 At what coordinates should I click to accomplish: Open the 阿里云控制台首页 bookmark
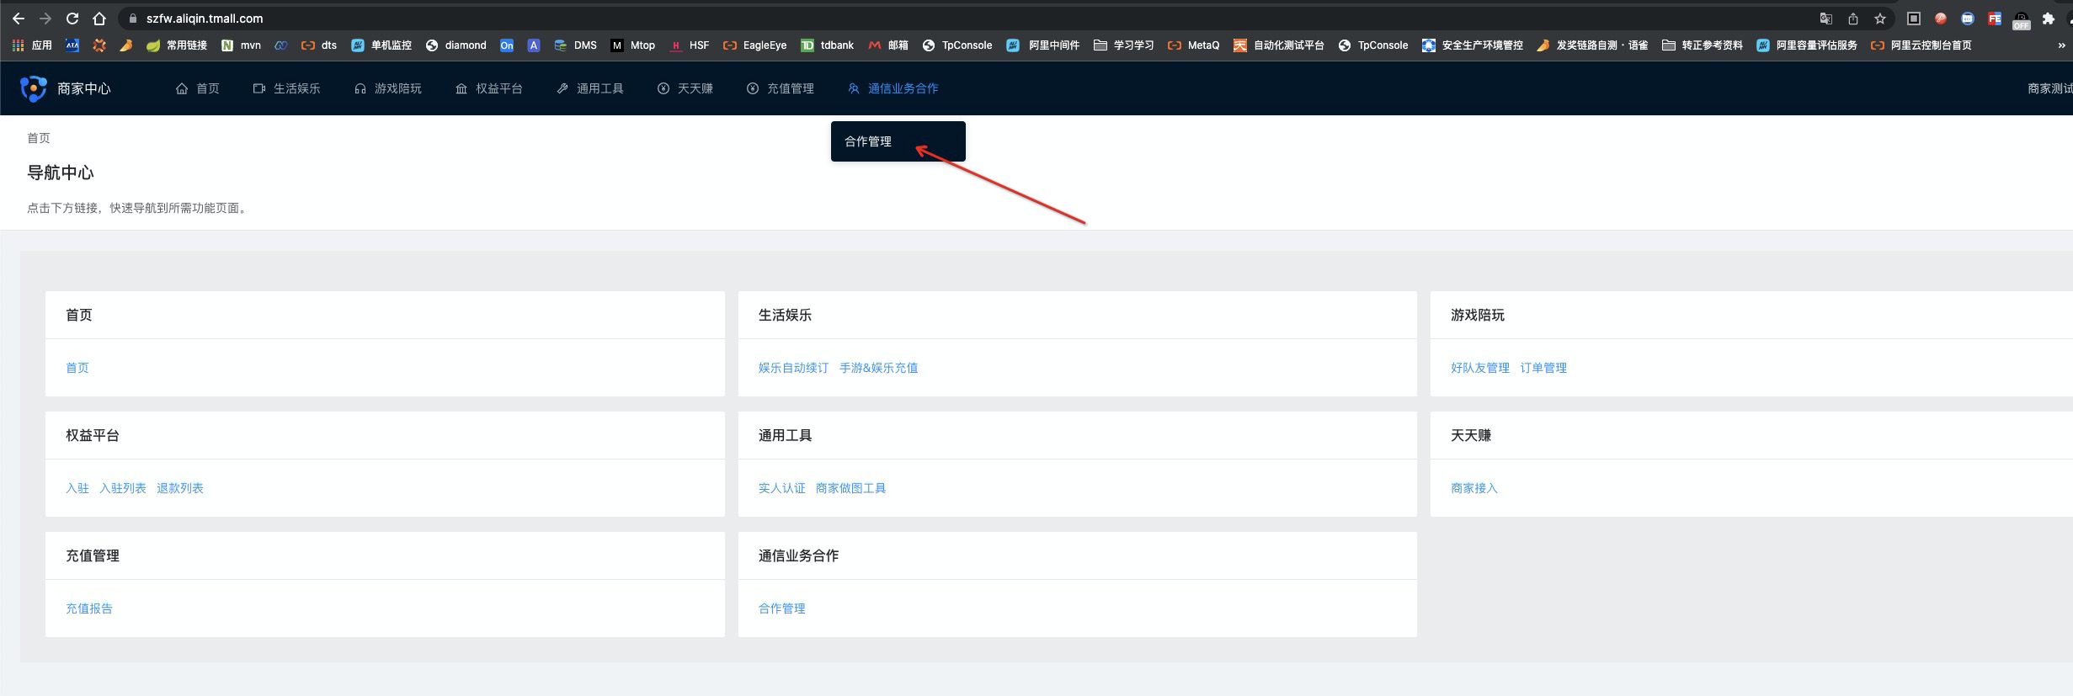point(1921,45)
